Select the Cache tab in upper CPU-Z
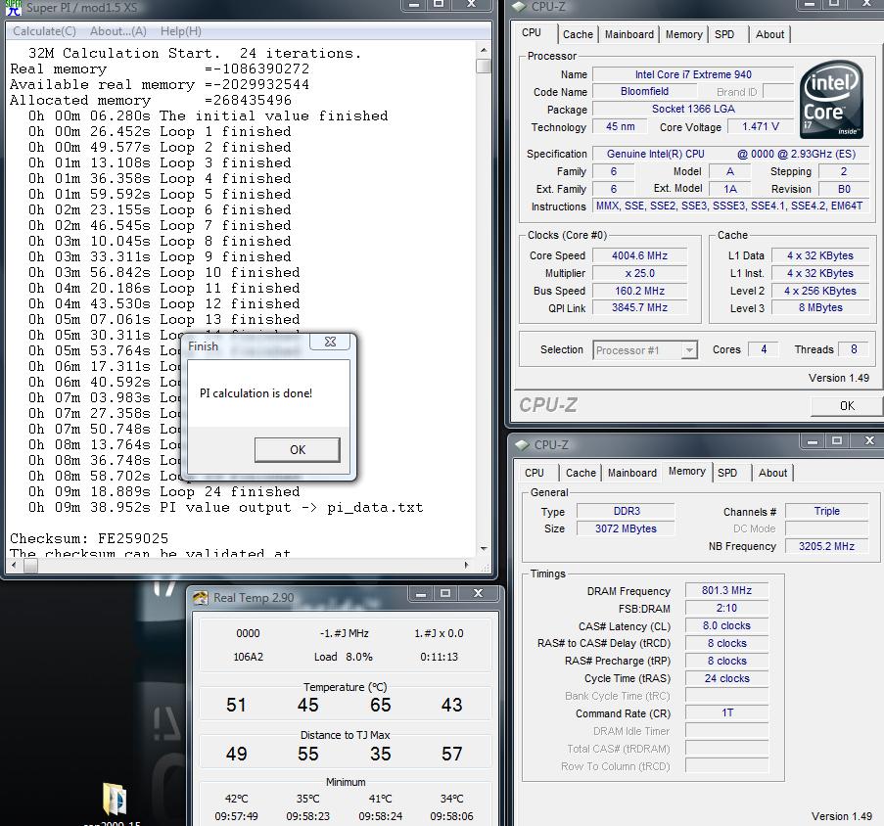 coord(578,34)
